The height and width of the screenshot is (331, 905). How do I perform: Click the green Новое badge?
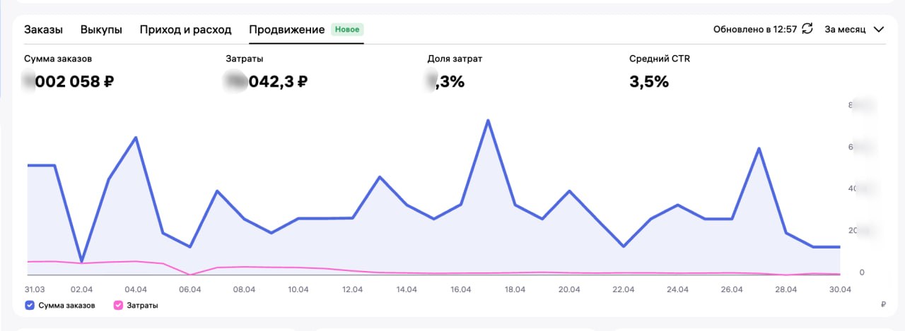point(347,30)
